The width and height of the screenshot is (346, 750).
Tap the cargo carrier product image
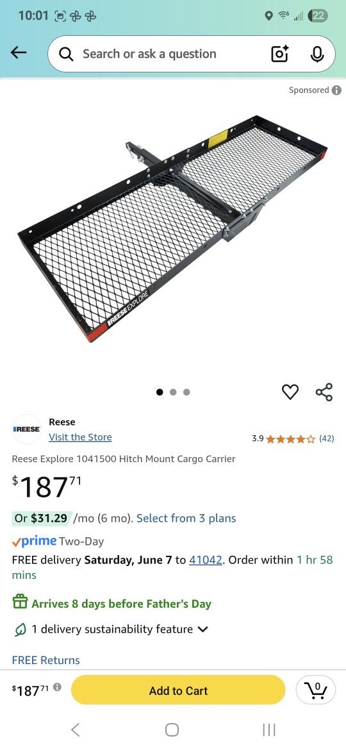[173, 228]
